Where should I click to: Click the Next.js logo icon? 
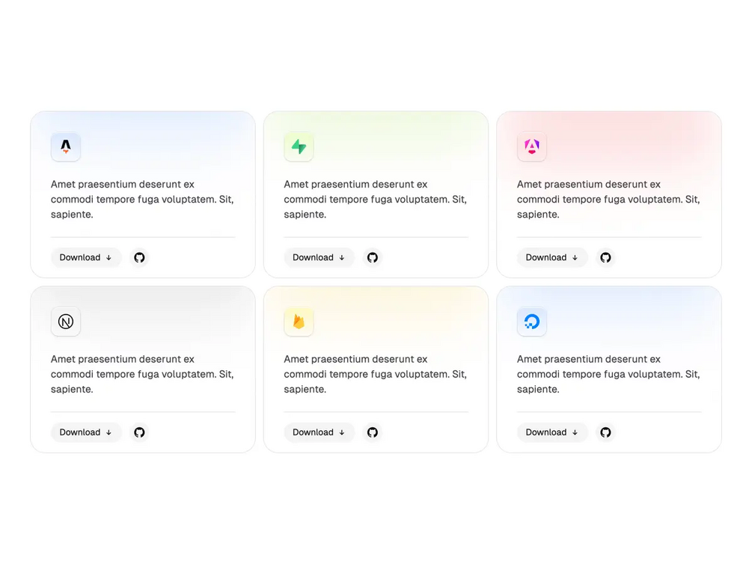point(66,322)
